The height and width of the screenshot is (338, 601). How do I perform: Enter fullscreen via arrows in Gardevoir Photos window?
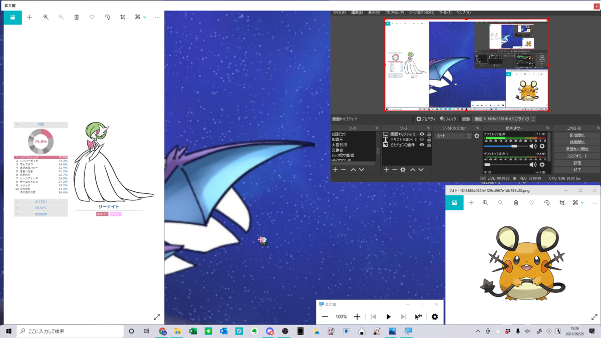click(x=157, y=317)
